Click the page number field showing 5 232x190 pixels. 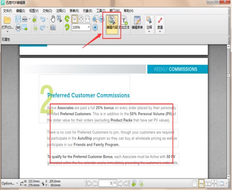pos(108,183)
